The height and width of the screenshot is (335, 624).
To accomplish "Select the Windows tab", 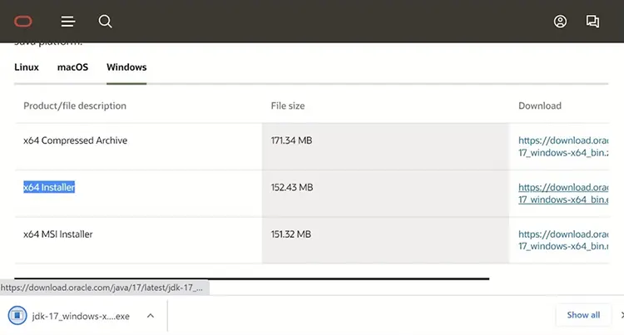I will pyautogui.click(x=126, y=67).
